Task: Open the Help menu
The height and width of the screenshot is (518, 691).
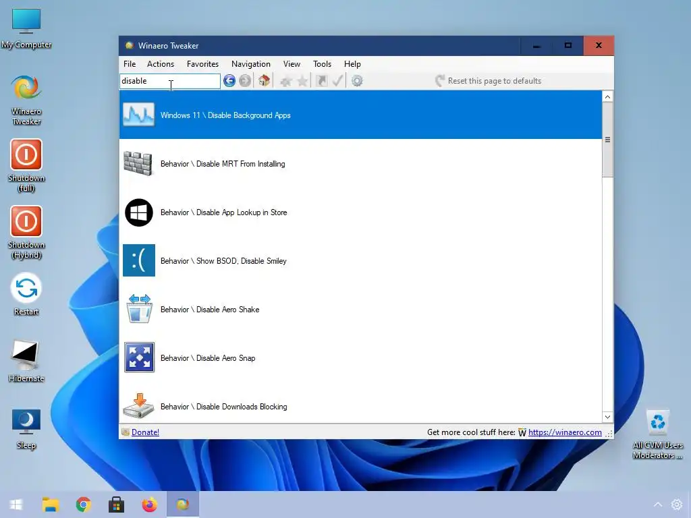Action: (352, 64)
